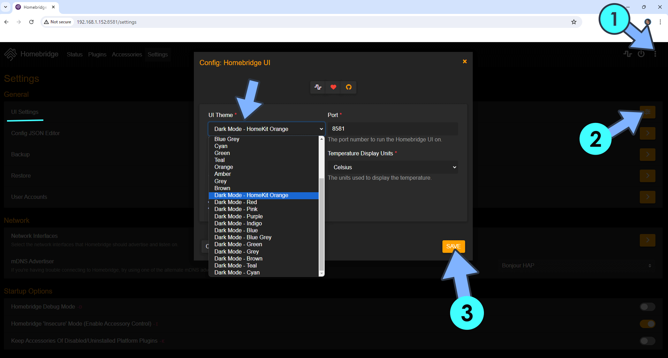Open the Plugins nav tab
The height and width of the screenshot is (358, 668).
pyautogui.click(x=97, y=55)
